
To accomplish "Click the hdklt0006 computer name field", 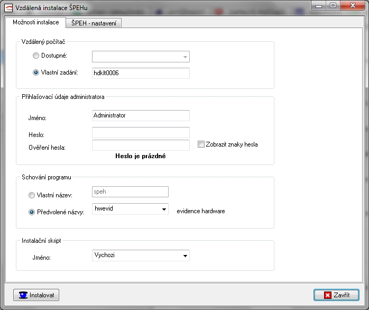I will pos(141,73).
